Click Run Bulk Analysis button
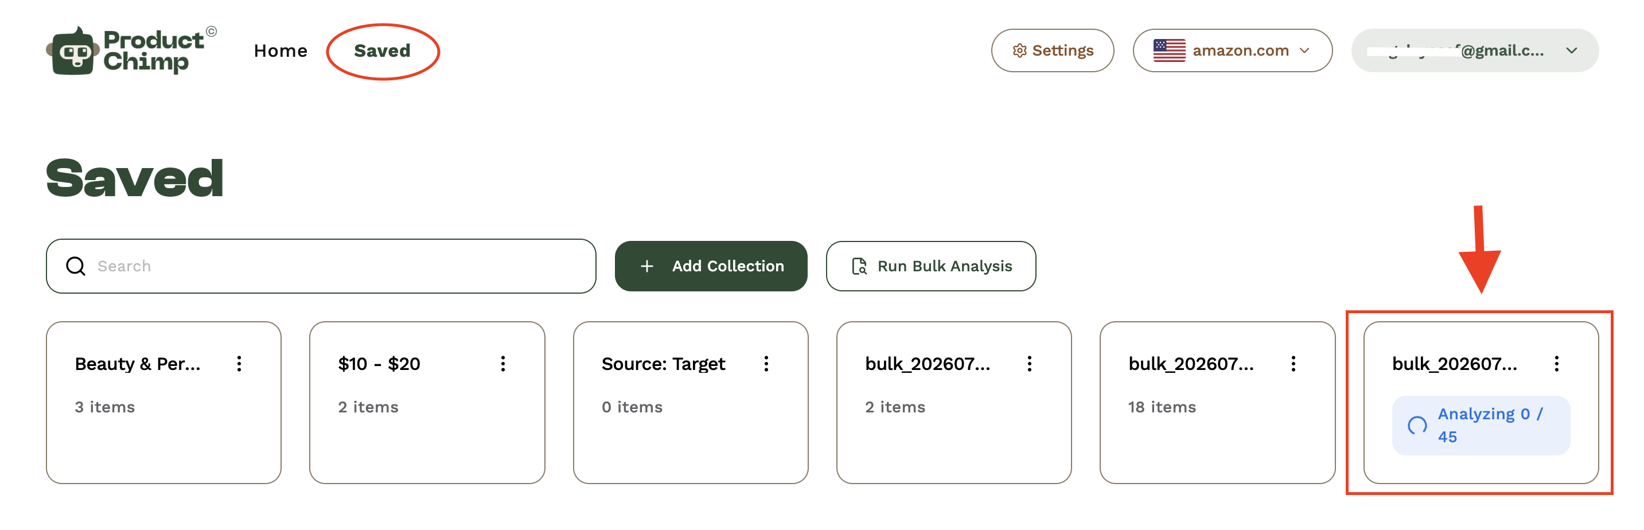Screen dimensions: 1644x530 [930, 266]
